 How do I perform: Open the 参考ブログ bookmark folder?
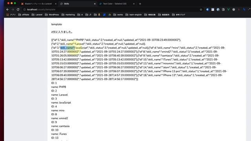coord(178,15)
